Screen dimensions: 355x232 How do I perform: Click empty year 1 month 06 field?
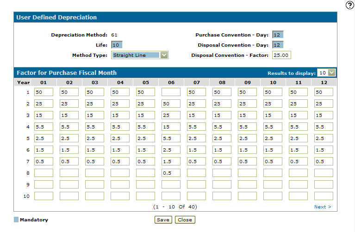[171, 92]
